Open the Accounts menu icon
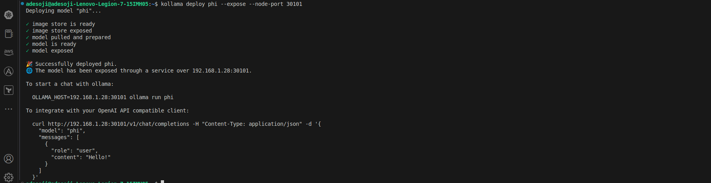711x183 pixels. (x=9, y=159)
